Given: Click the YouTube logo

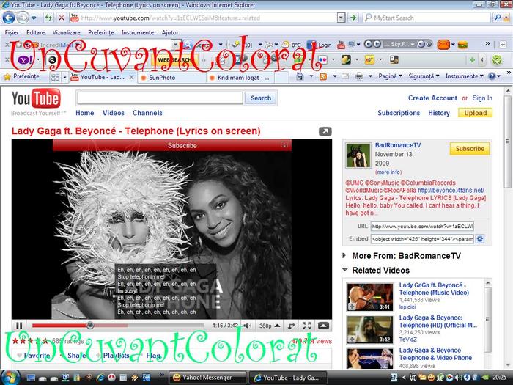Looking at the screenshot, I should [x=36, y=98].
